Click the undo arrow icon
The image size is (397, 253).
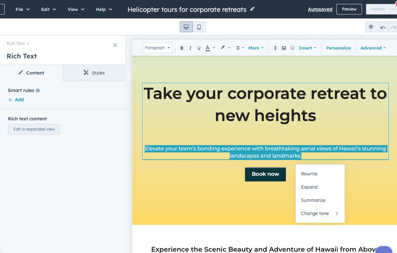click(383, 27)
